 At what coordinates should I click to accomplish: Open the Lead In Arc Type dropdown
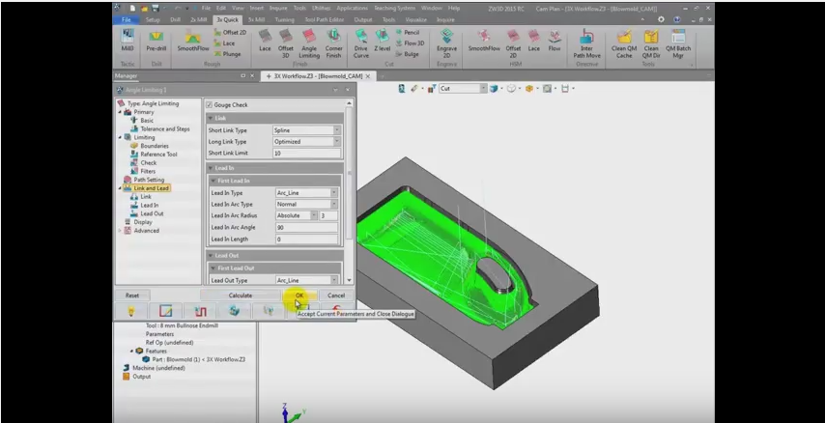click(x=333, y=204)
